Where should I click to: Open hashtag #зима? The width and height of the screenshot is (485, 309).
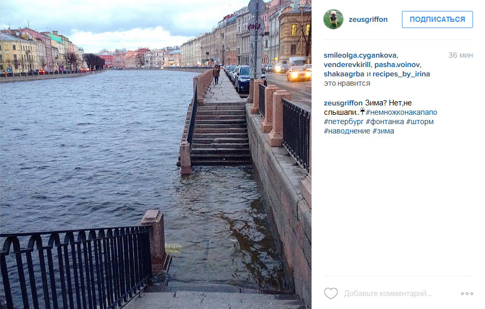pos(383,131)
